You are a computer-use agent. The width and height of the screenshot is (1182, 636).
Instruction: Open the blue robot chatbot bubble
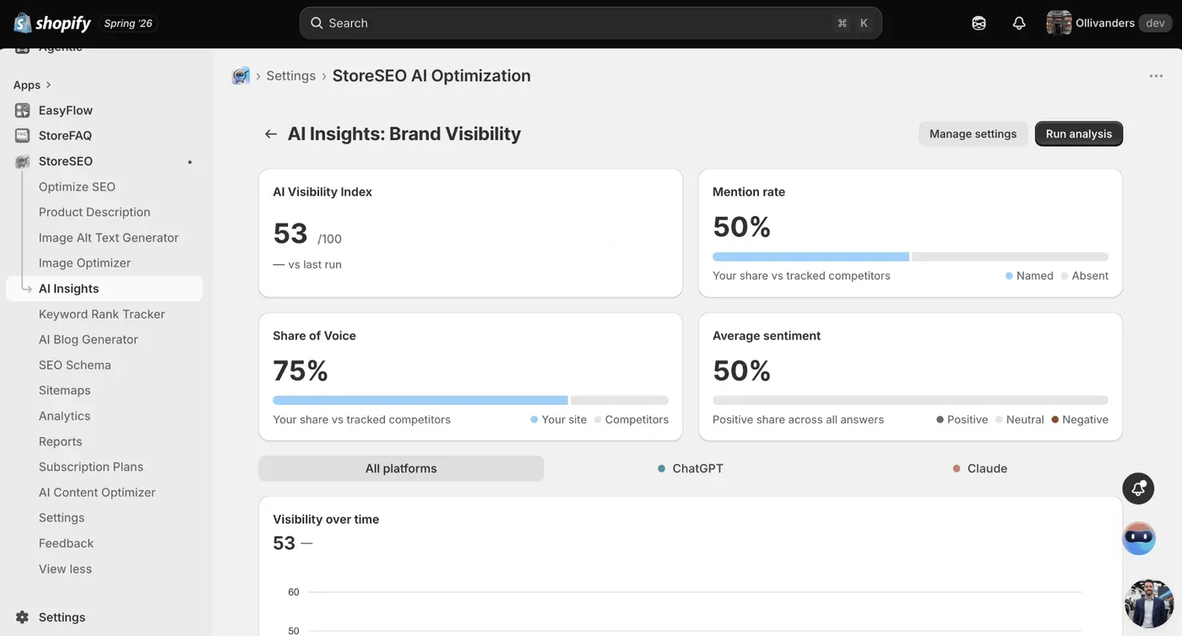(x=1138, y=538)
